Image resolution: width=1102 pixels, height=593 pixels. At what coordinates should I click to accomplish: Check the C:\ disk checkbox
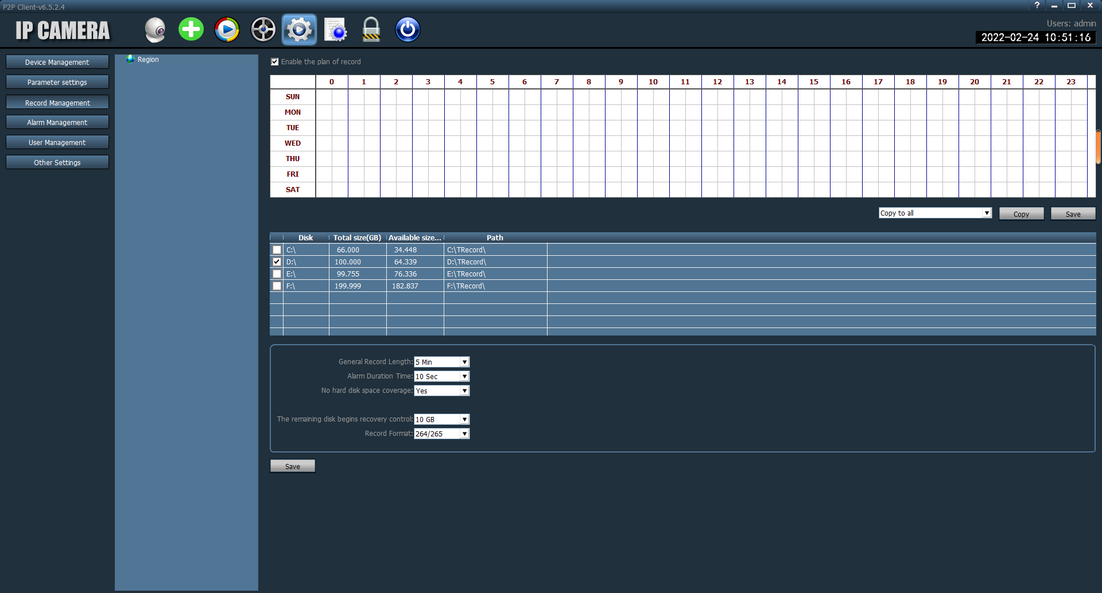277,250
